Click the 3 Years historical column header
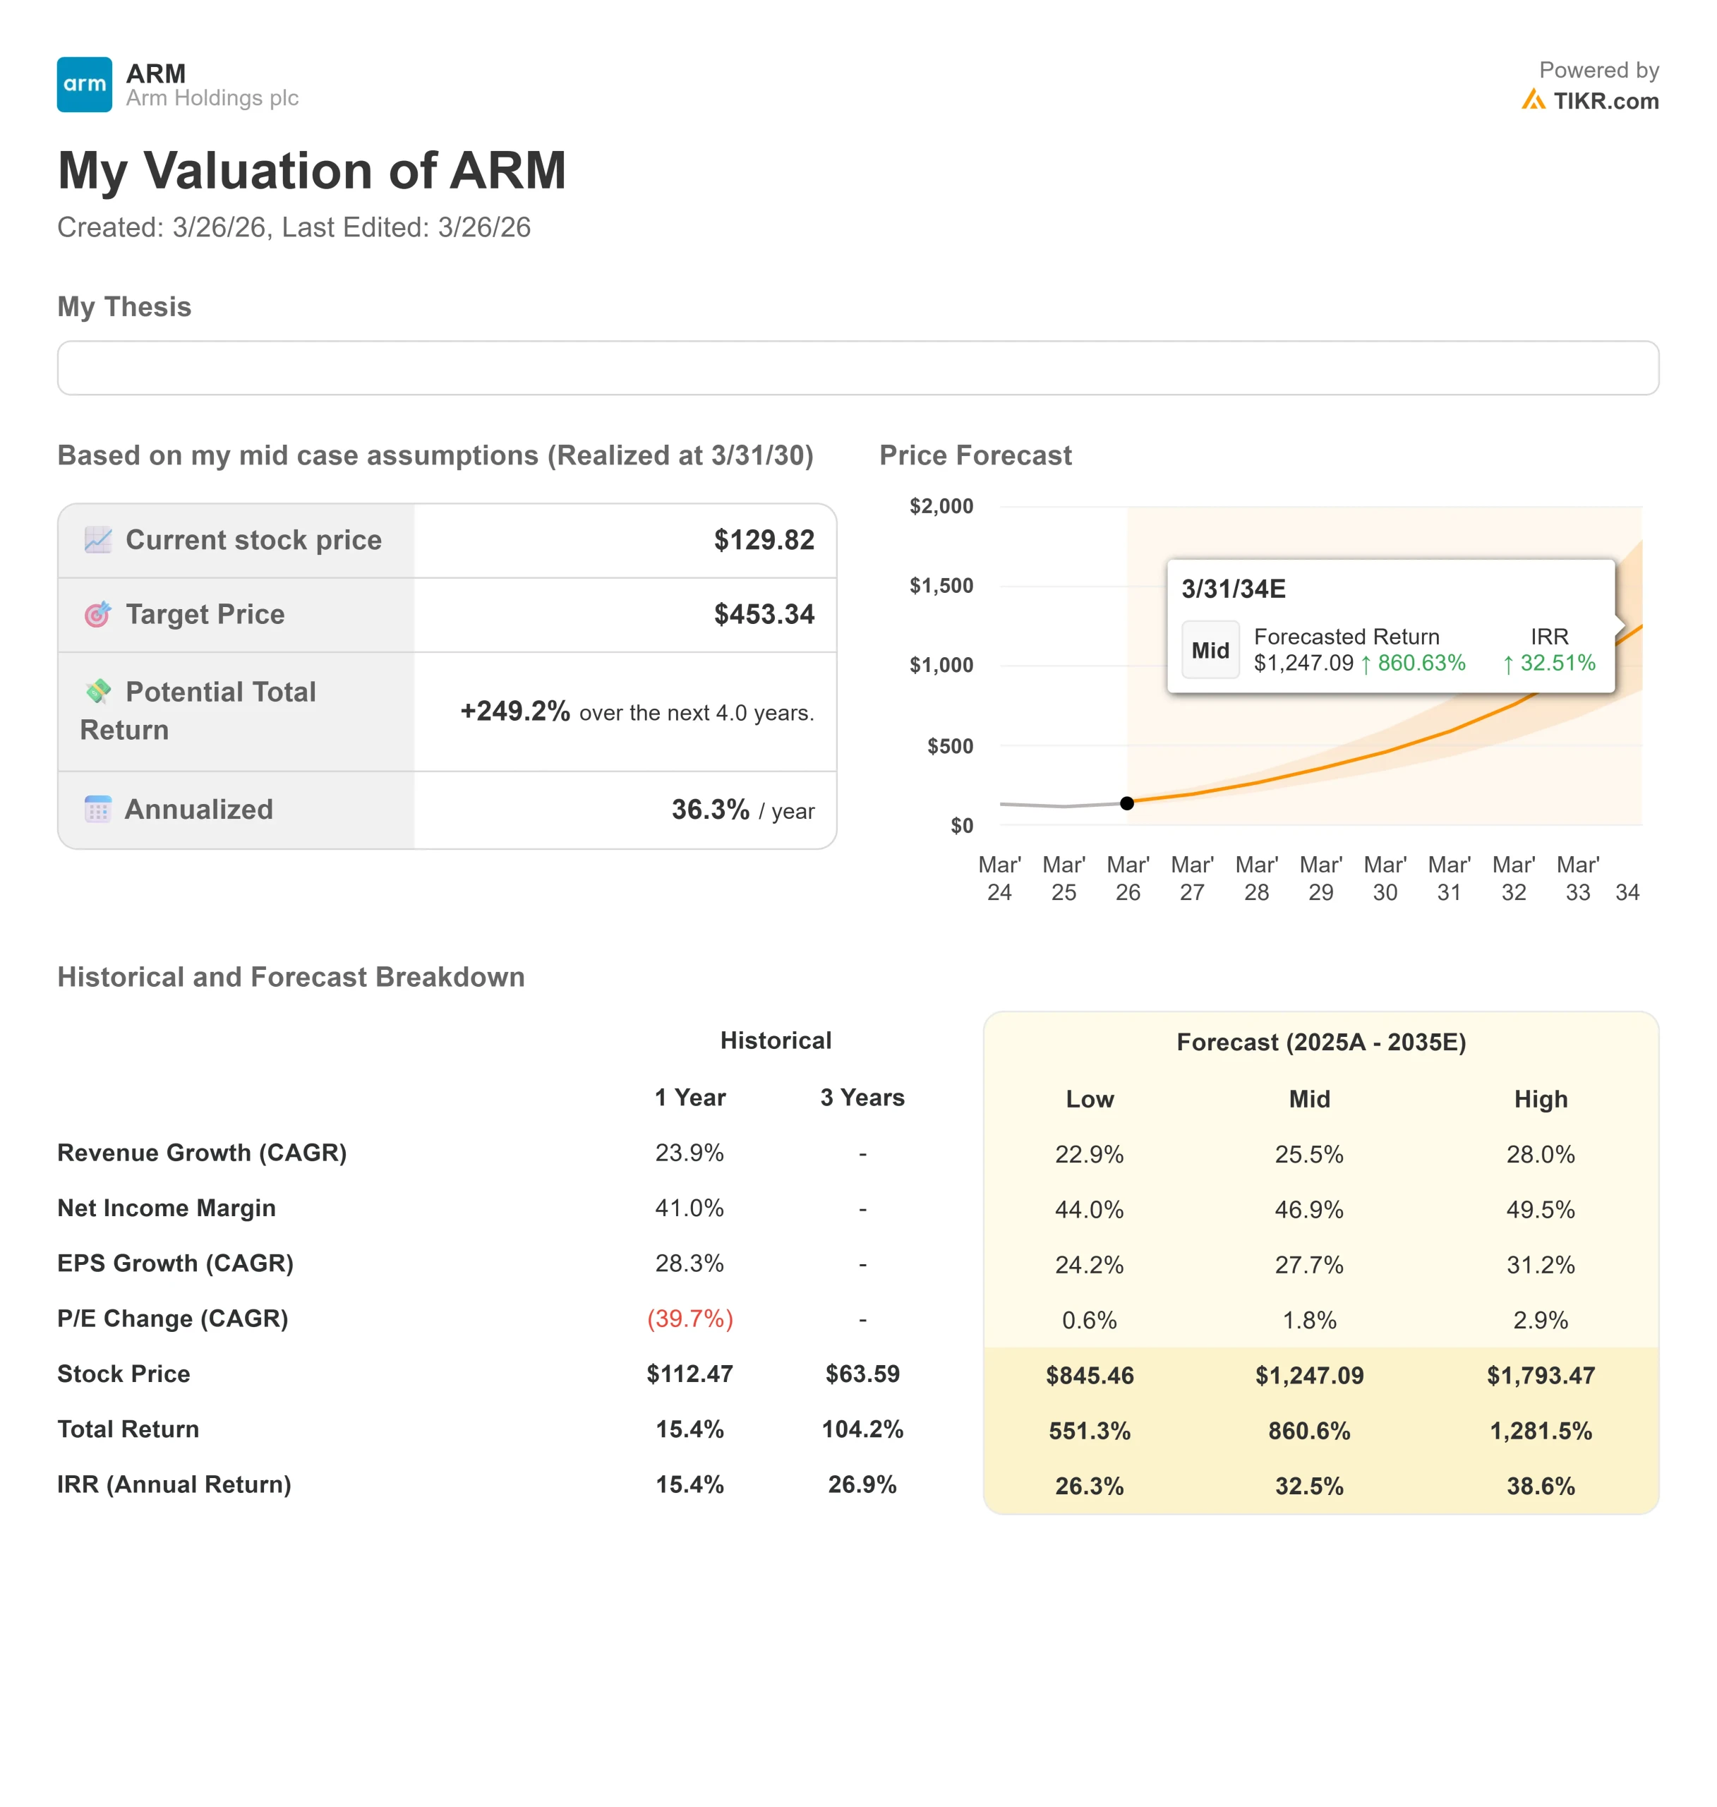The width and height of the screenshot is (1717, 1807). (861, 1097)
